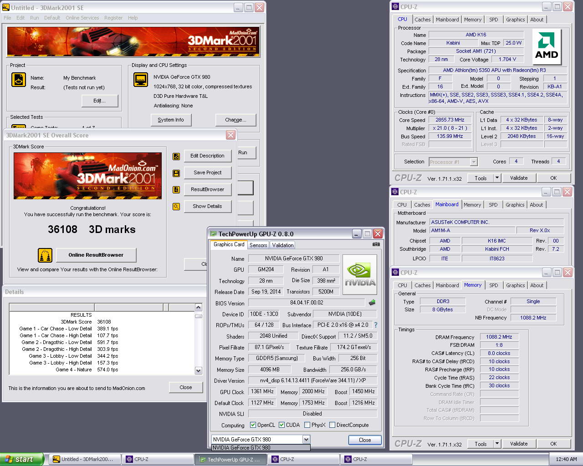This screenshot has width=583, height=466.
Task: Click the BIOS Version field in GPU-Z
Action: tap(307, 303)
